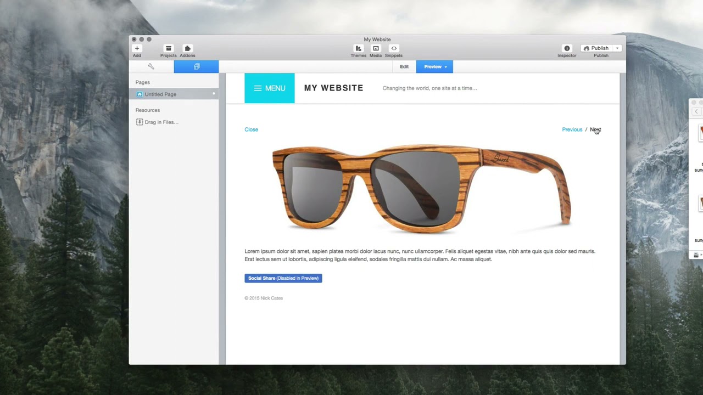Select the pages sidebar tab
The image size is (703, 395).
[x=196, y=66]
